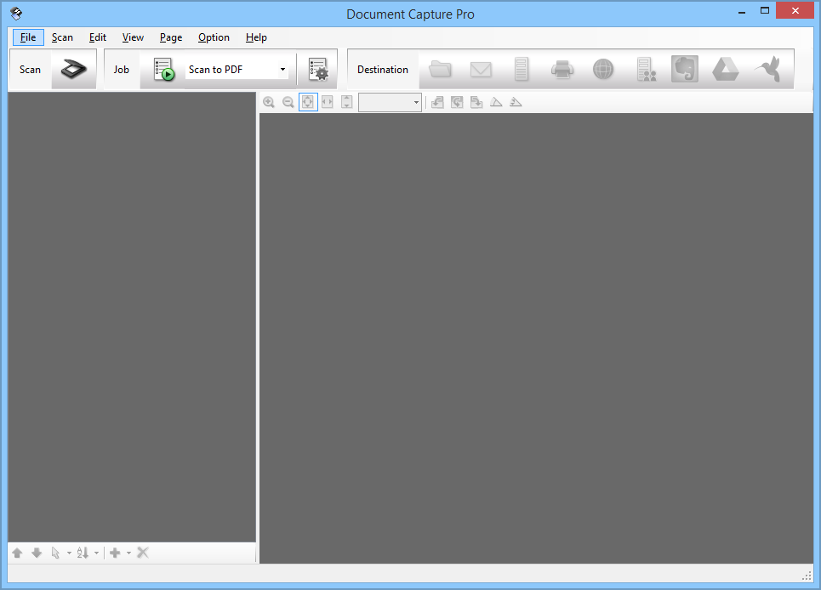Open the File menu
Screen dimensions: 821x590
pyautogui.click(x=28, y=37)
